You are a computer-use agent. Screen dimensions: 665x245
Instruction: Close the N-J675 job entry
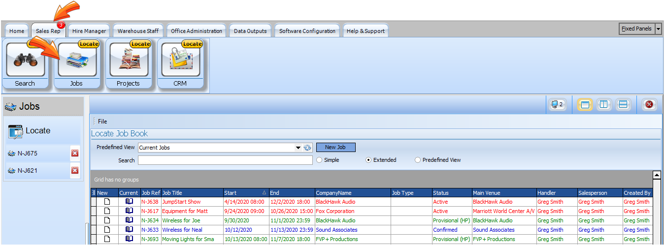click(75, 153)
